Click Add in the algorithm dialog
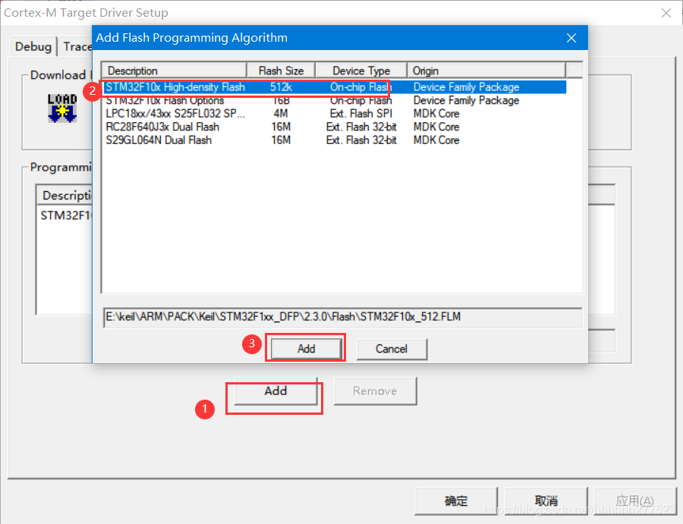Image resolution: width=683 pixels, height=524 pixels. point(307,349)
